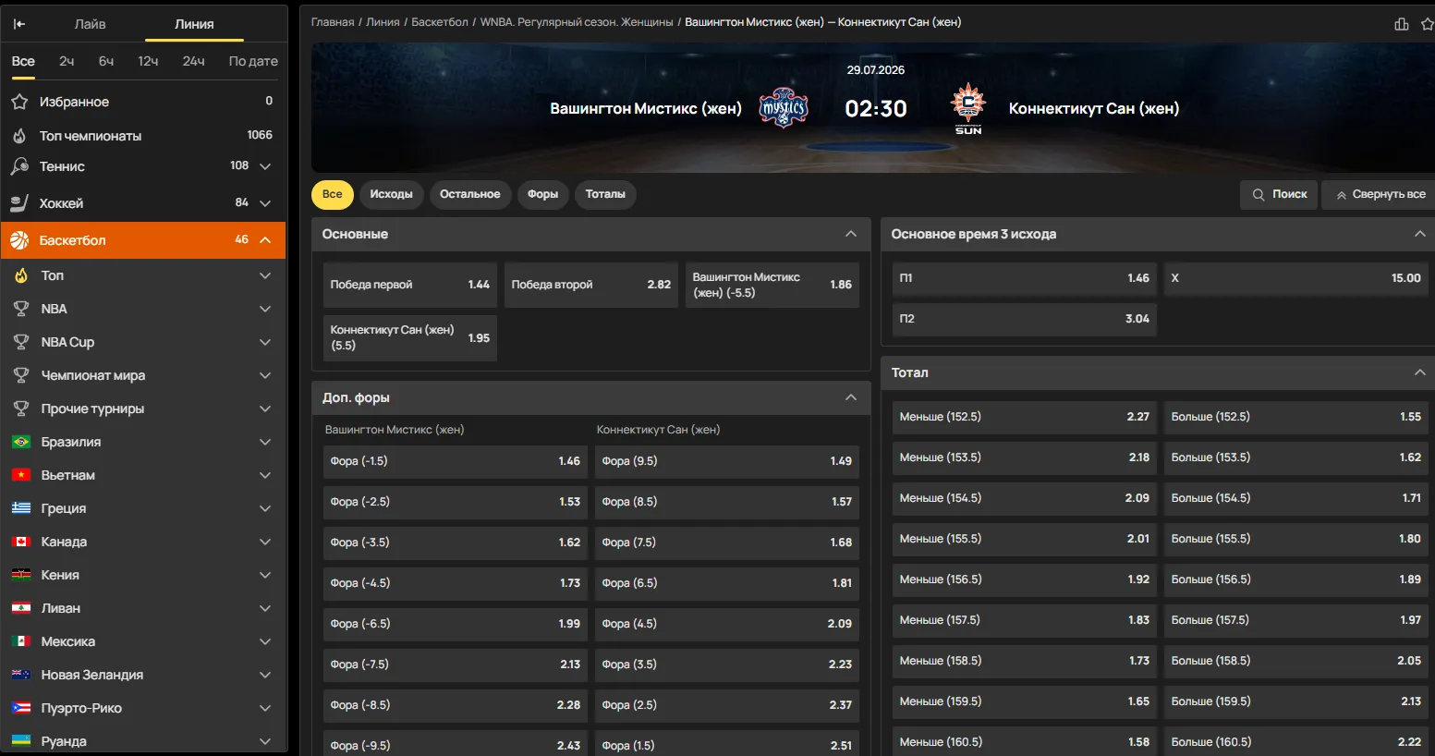The height and width of the screenshot is (756, 1435).
Task: Pick Фора (-3.5) for Вашингтон at 1.62
Action: coord(456,543)
